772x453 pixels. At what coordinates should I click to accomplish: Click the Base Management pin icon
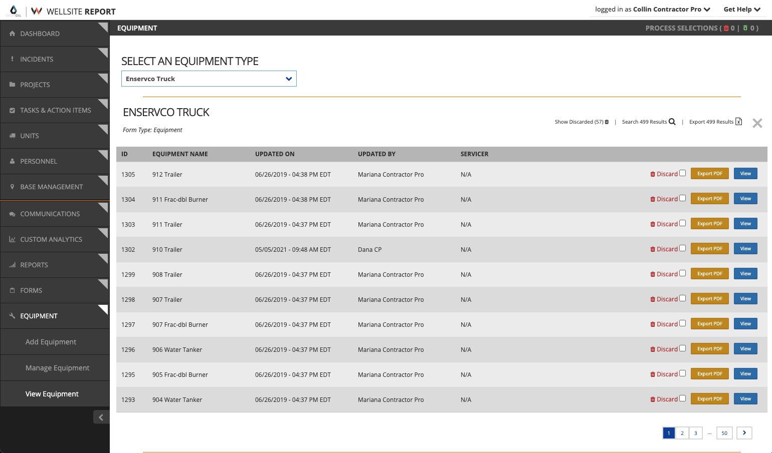[x=12, y=187]
